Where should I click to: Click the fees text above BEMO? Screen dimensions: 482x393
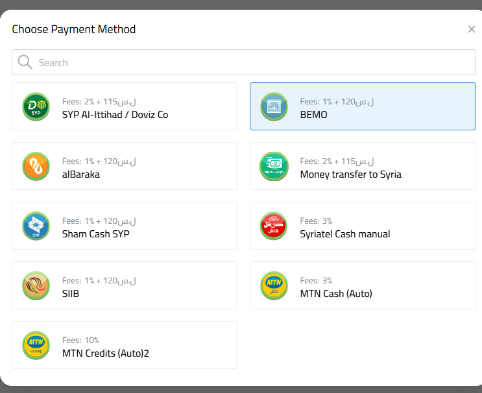click(x=337, y=102)
